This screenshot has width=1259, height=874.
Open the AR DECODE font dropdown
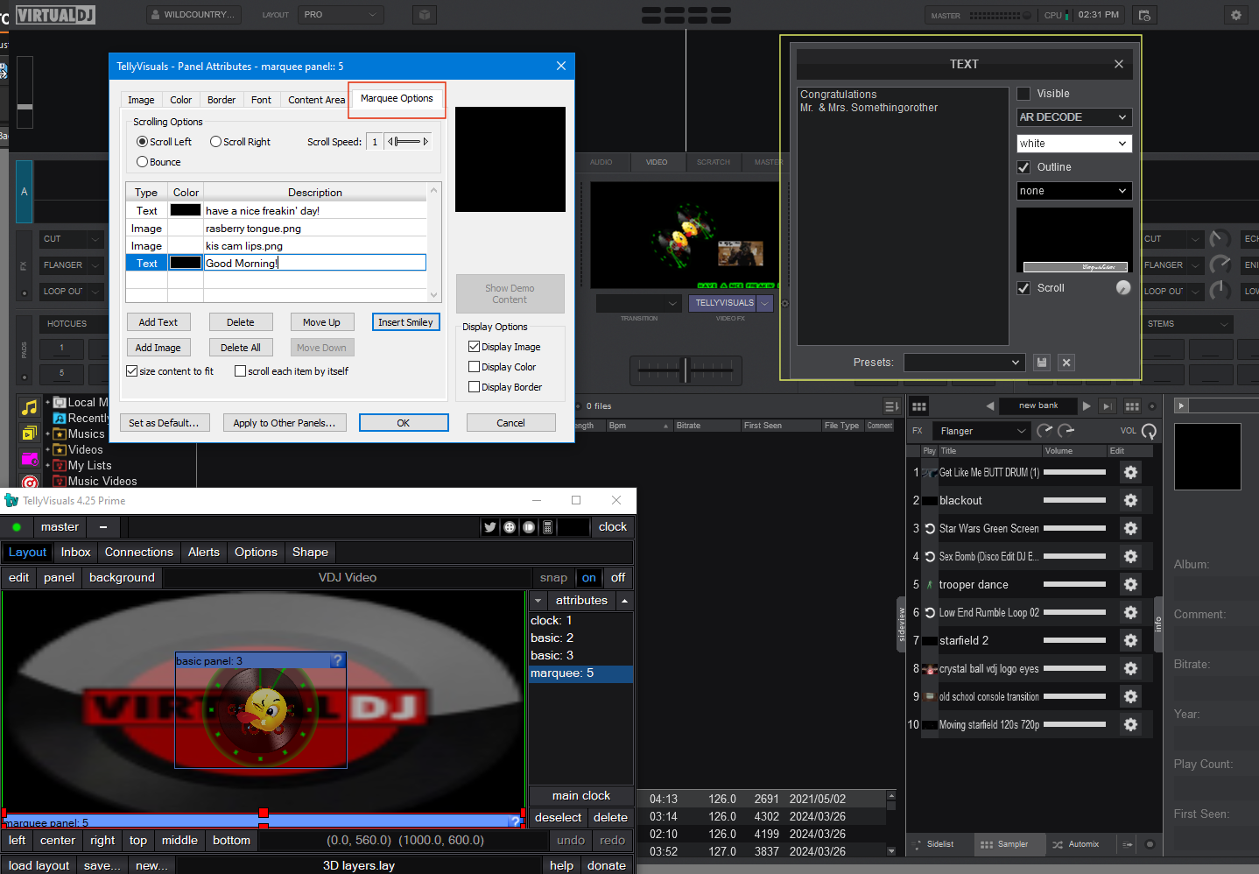click(1074, 117)
